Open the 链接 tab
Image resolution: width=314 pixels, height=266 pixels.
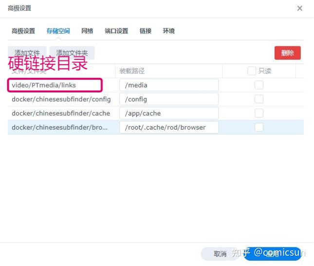pos(146,31)
